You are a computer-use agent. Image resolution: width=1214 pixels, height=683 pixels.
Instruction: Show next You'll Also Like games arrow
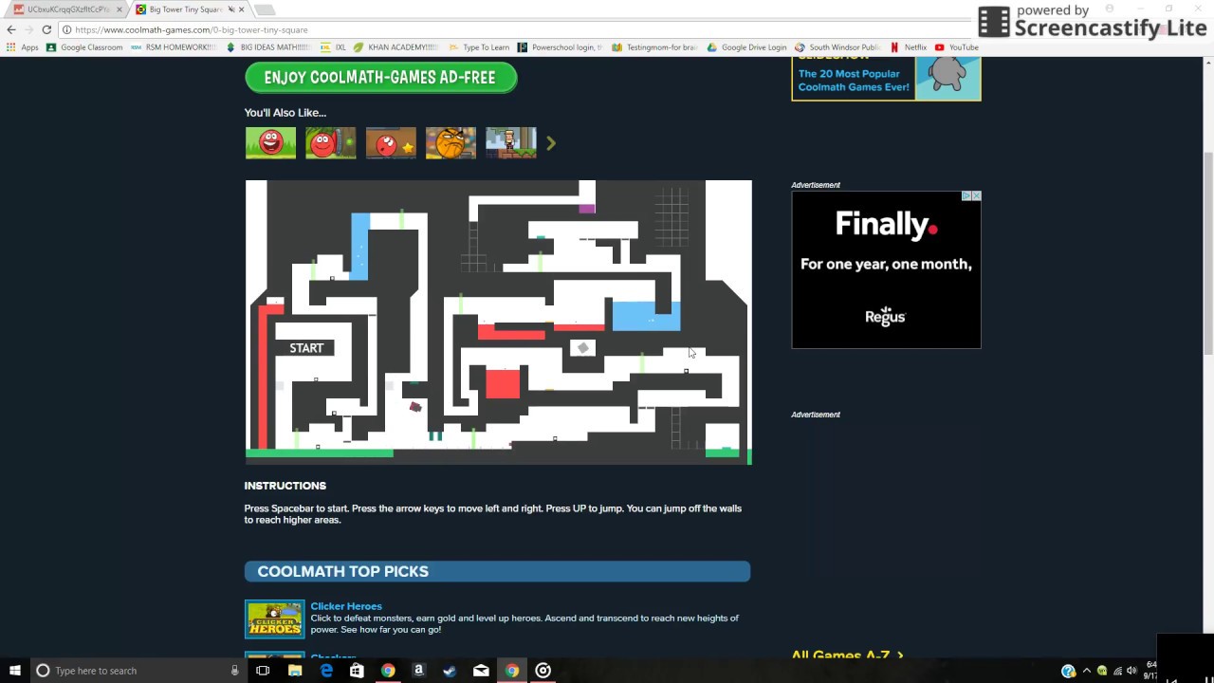[551, 143]
